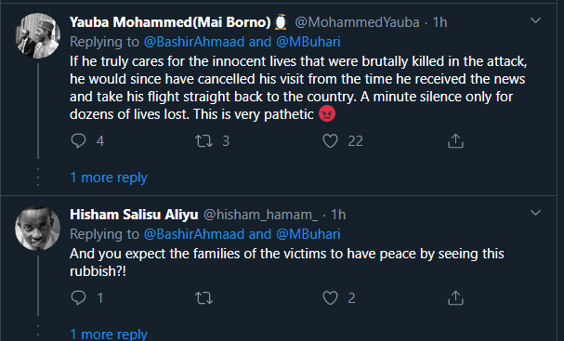The width and height of the screenshot is (564, 341).
Task: Share Yauba Mohammed's tweet
Action: pos(455,140)
